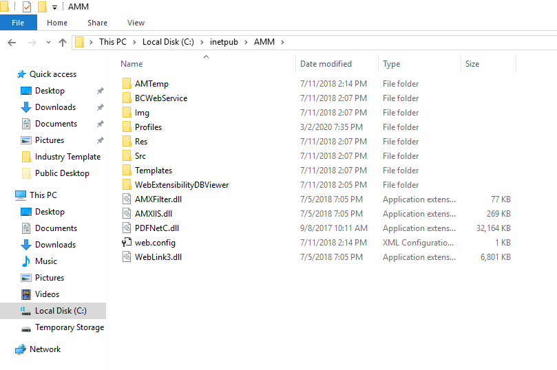
Task: Switch to the Share ribbon tab
Action: point(97,23)
